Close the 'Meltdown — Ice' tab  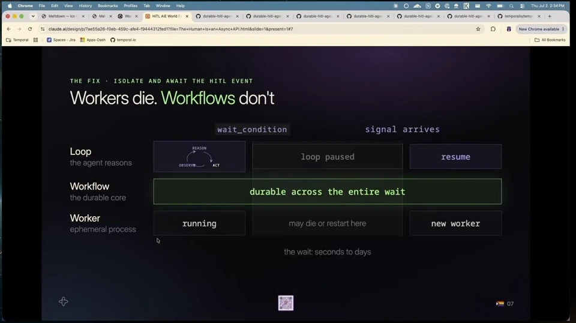click(x=83, y=16)
